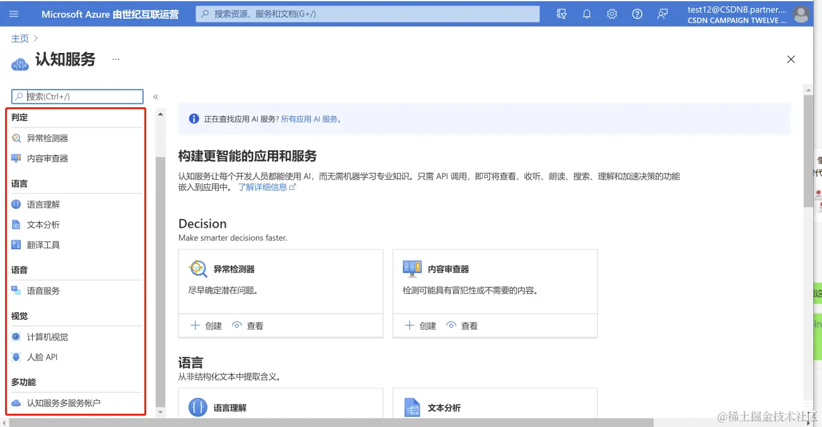The height and width of the screenshot is (427, 822).
Task: Click the 异常检测器 card magnifier icon
Action: click(x=198, y=269)
